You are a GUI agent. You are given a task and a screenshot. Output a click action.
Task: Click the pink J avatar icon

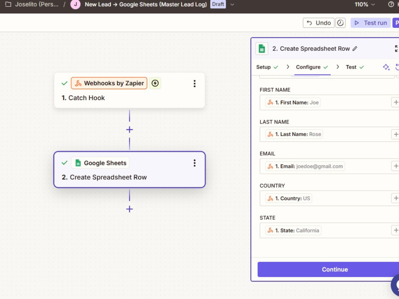pyautogui.click(x=75, y=4)
